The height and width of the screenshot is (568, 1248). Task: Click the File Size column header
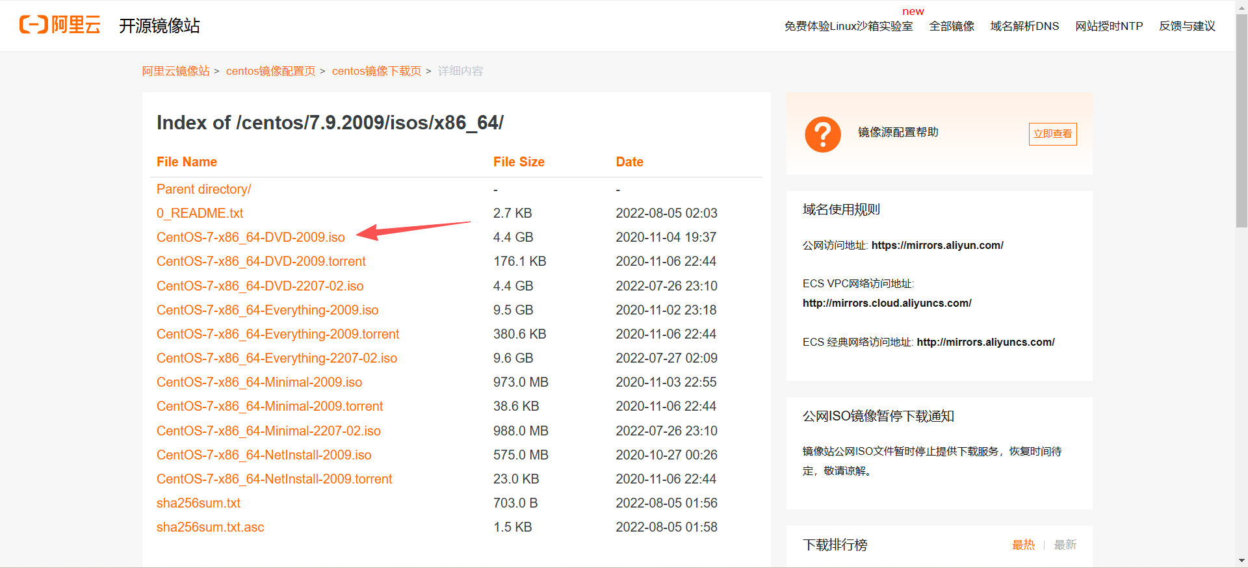click(x=519, y=162)
